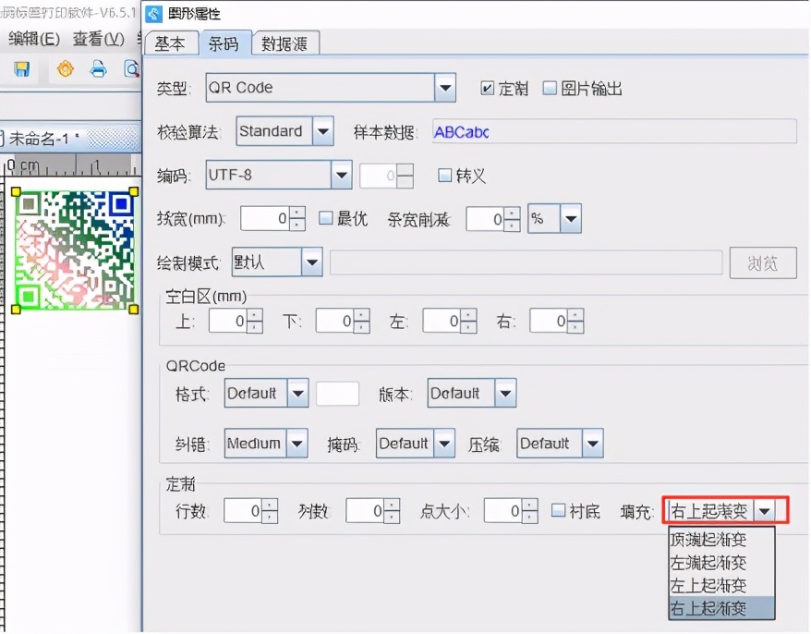Choose 右上起渐变 from fill list

coord(721,608)
